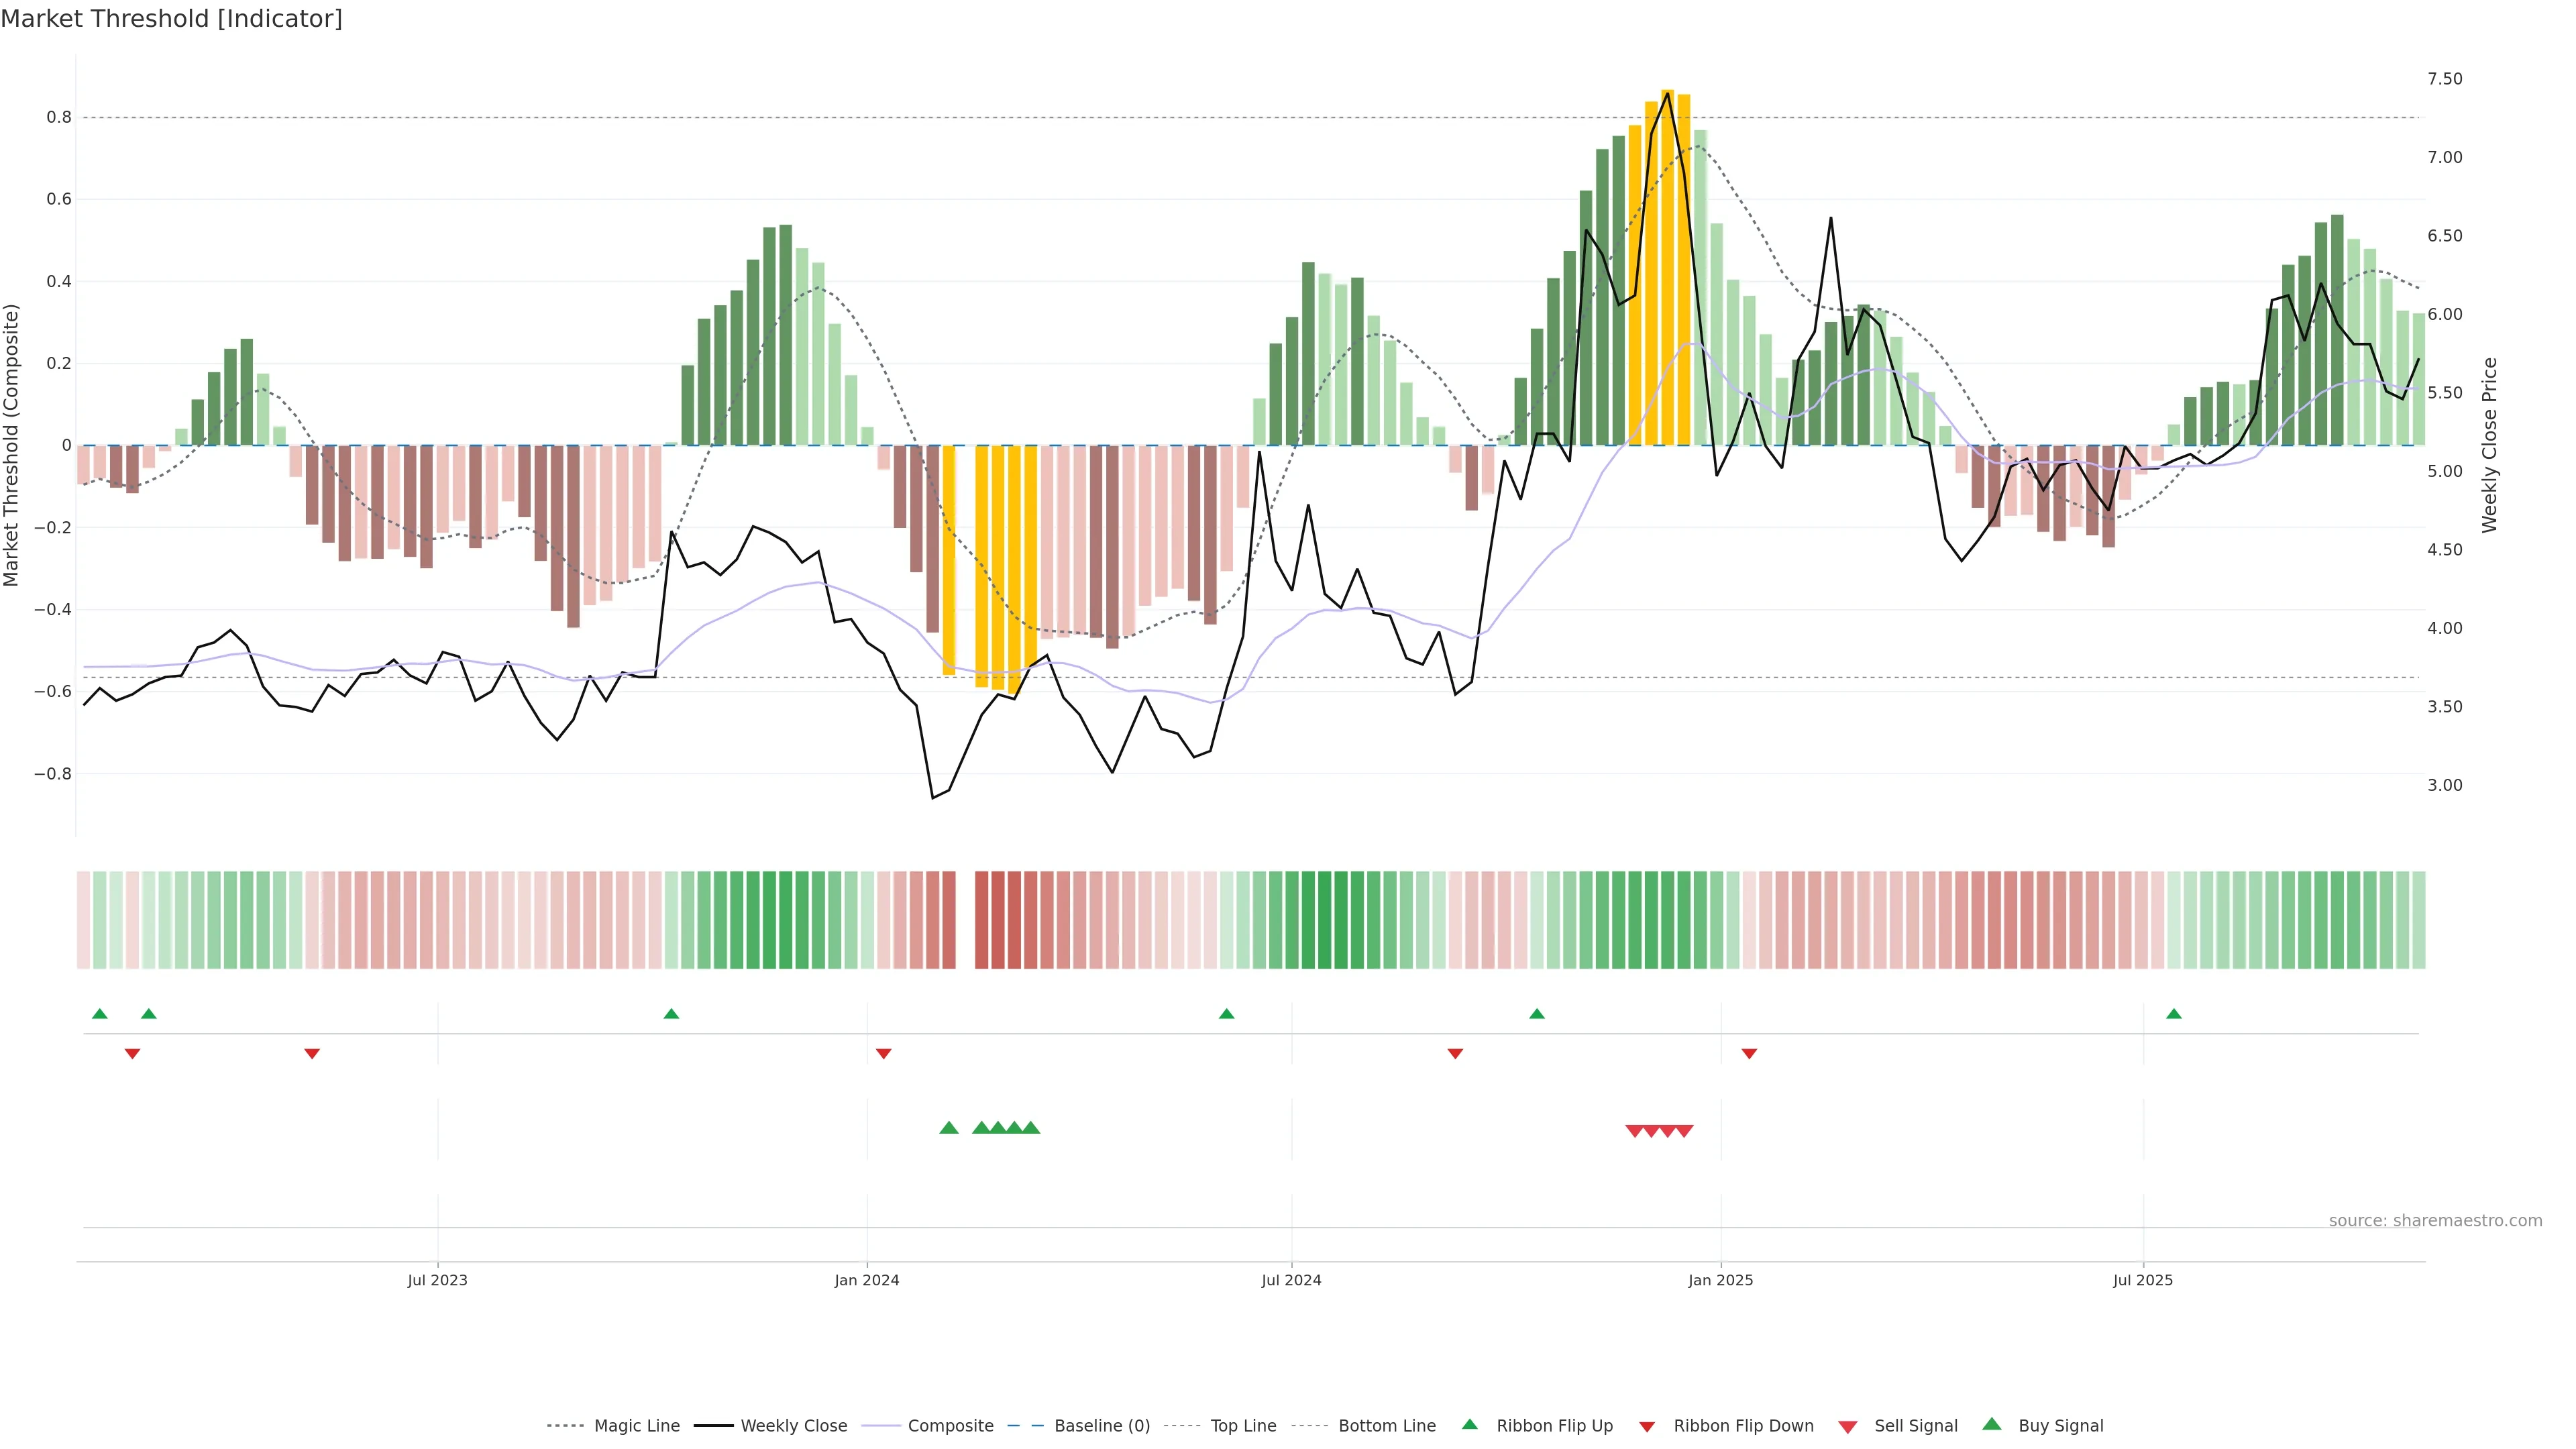Click Market Threshold [Indicator] chart title

[x=171, y=19]
